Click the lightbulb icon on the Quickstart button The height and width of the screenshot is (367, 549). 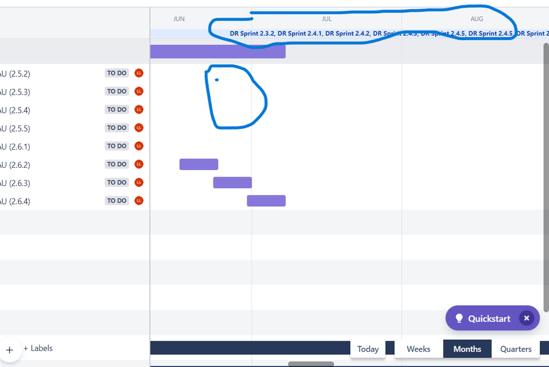click(x=459, y=318)
